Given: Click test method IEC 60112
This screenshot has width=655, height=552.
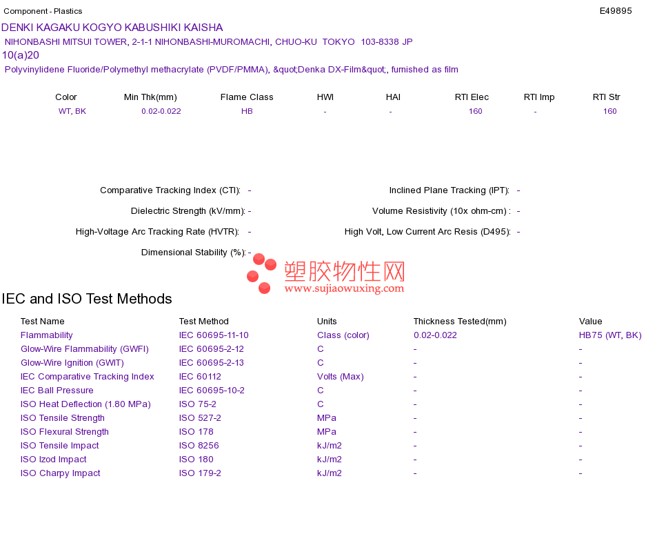Looking at the screenshot, I should (x=200, y=377).
